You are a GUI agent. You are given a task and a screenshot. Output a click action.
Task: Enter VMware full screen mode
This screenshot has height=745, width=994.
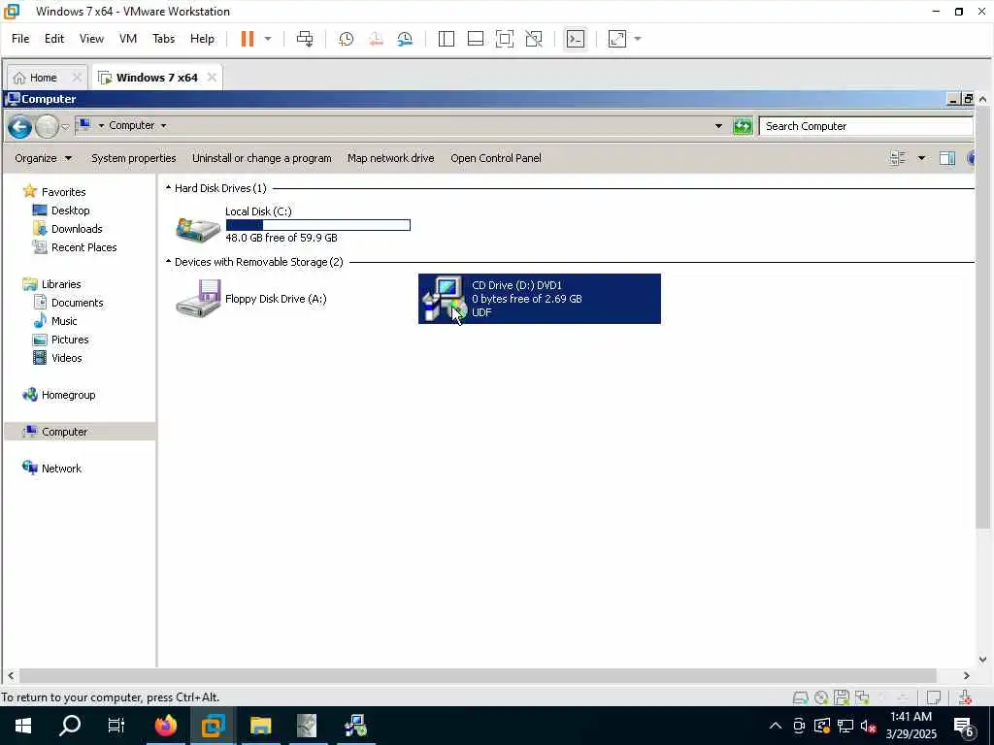pyautogui.click(x=505, y=39)
